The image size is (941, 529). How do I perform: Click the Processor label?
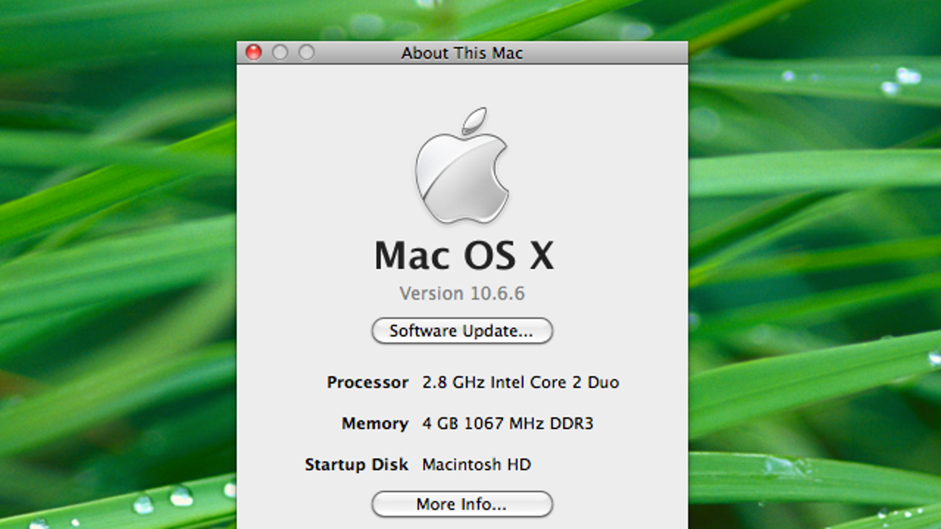[x=368, y=382]
